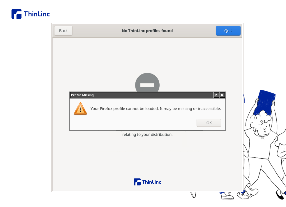The height and width of the screenshot is (207, 286).
Task: Click the 'relating to your distribution.' text
Action: point(147,134)
